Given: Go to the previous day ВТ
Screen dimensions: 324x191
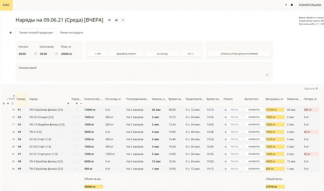Looking at the screenshot, I should pos(98,54).
